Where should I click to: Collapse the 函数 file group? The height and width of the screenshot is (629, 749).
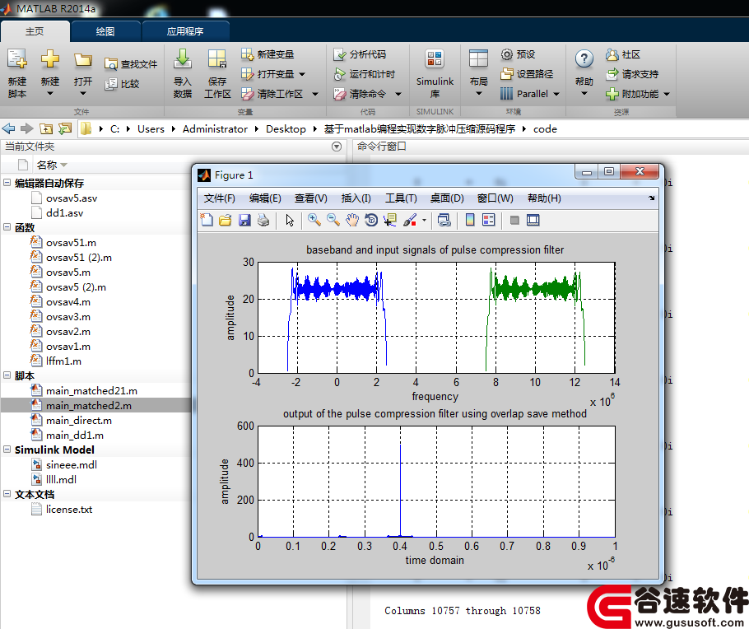pyautogui.click(x=7, y=227)
